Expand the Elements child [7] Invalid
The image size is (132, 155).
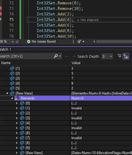[17, 138]
